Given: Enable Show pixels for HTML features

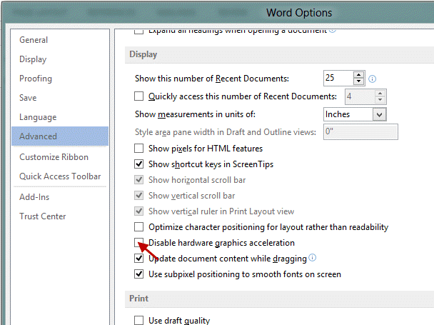Looking at the screenshot, I should (138, 149).
